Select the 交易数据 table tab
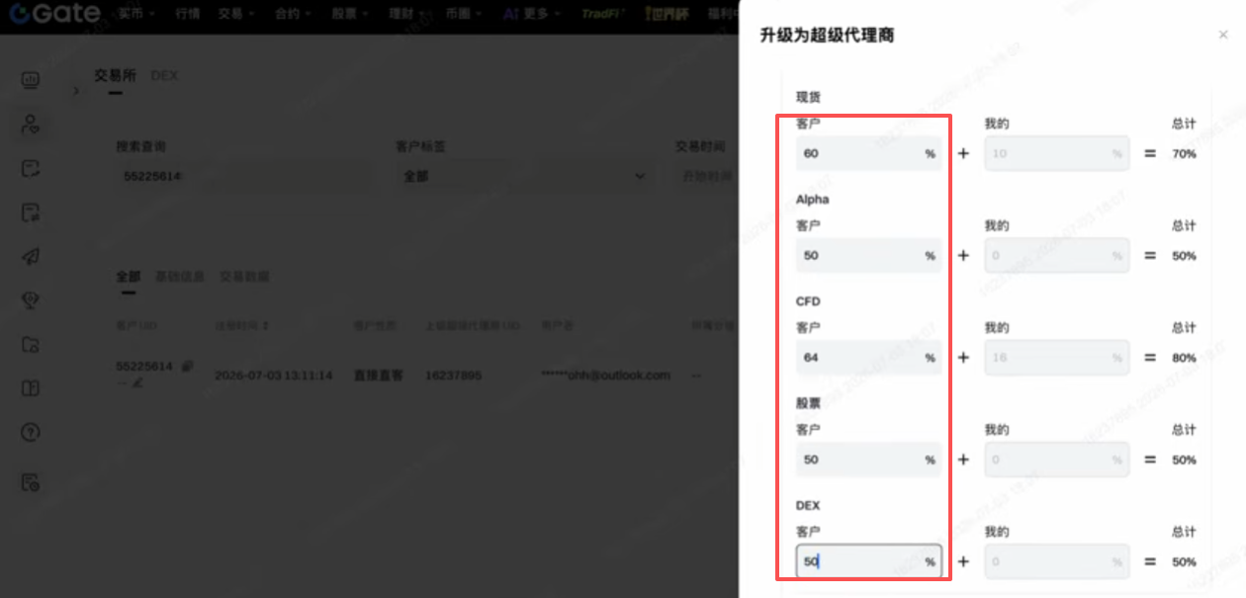1246x598 pixels. coord(244,276)
